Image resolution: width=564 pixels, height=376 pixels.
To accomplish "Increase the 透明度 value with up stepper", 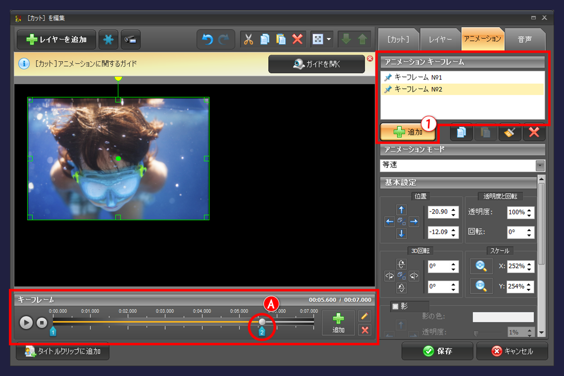I will click(x=530, y=210).
